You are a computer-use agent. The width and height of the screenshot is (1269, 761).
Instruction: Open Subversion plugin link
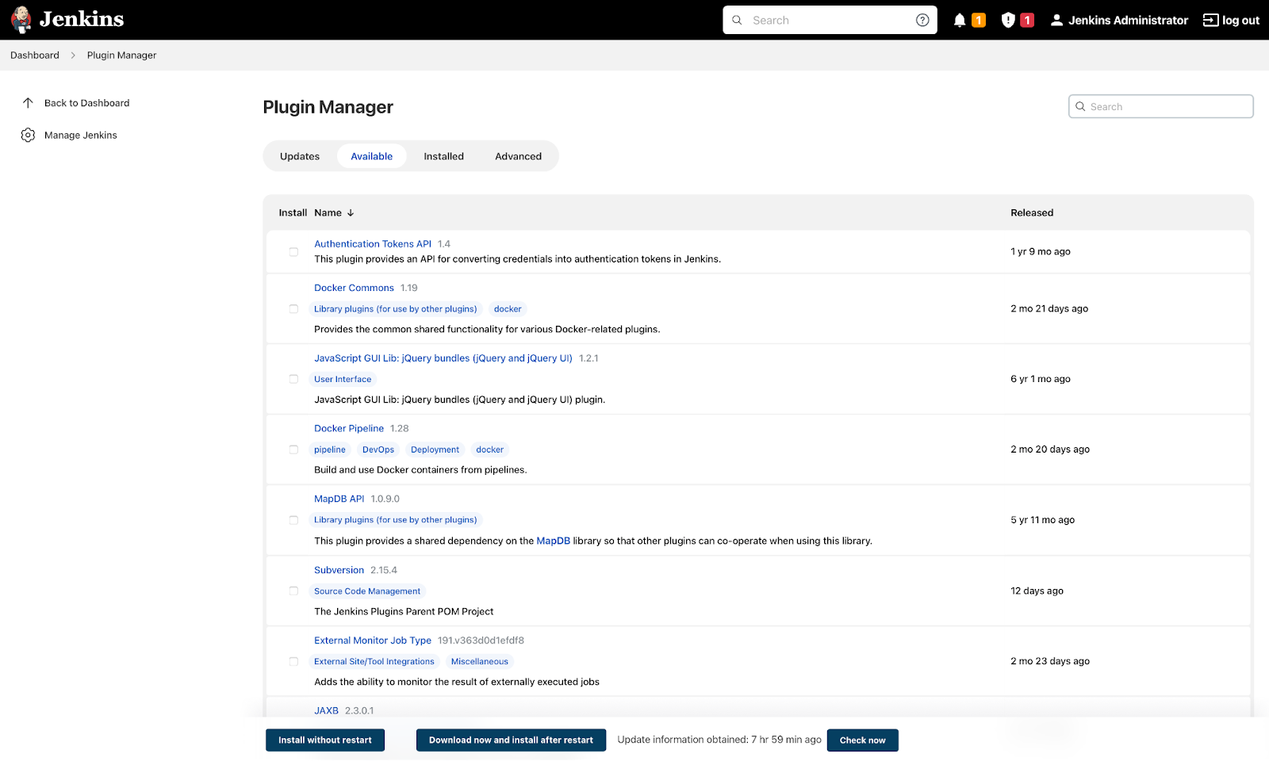339,571
